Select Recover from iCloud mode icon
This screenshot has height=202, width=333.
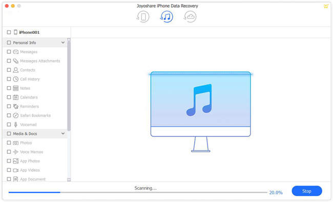coord(190,17)
